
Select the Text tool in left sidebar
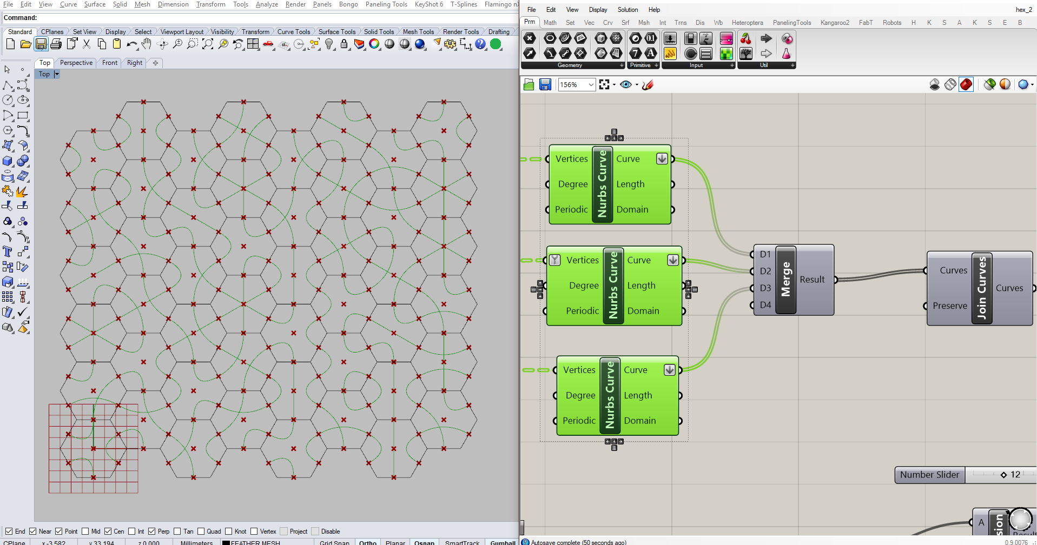pyautogui.click(x=8, y=251)
